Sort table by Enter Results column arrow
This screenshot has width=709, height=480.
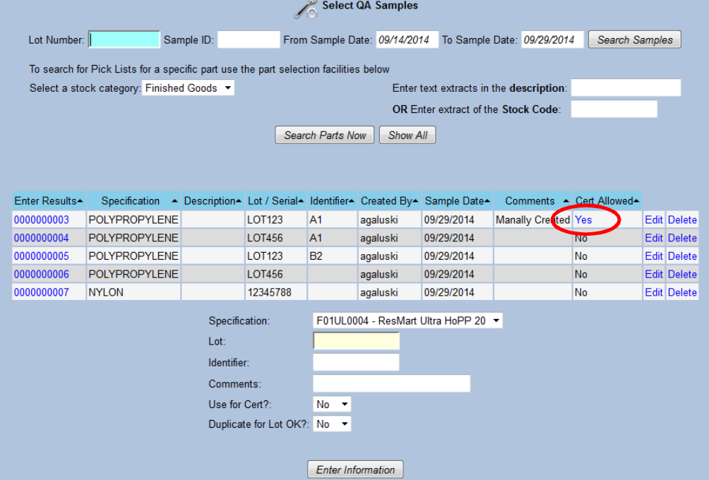click(81, 201)
